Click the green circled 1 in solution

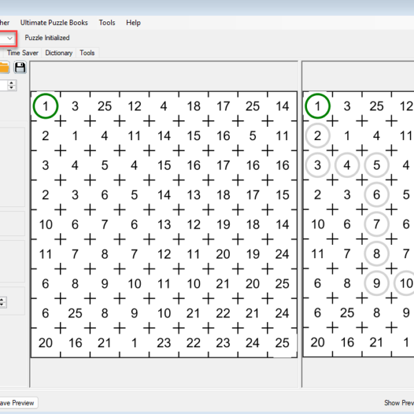[x=317, y=106]
